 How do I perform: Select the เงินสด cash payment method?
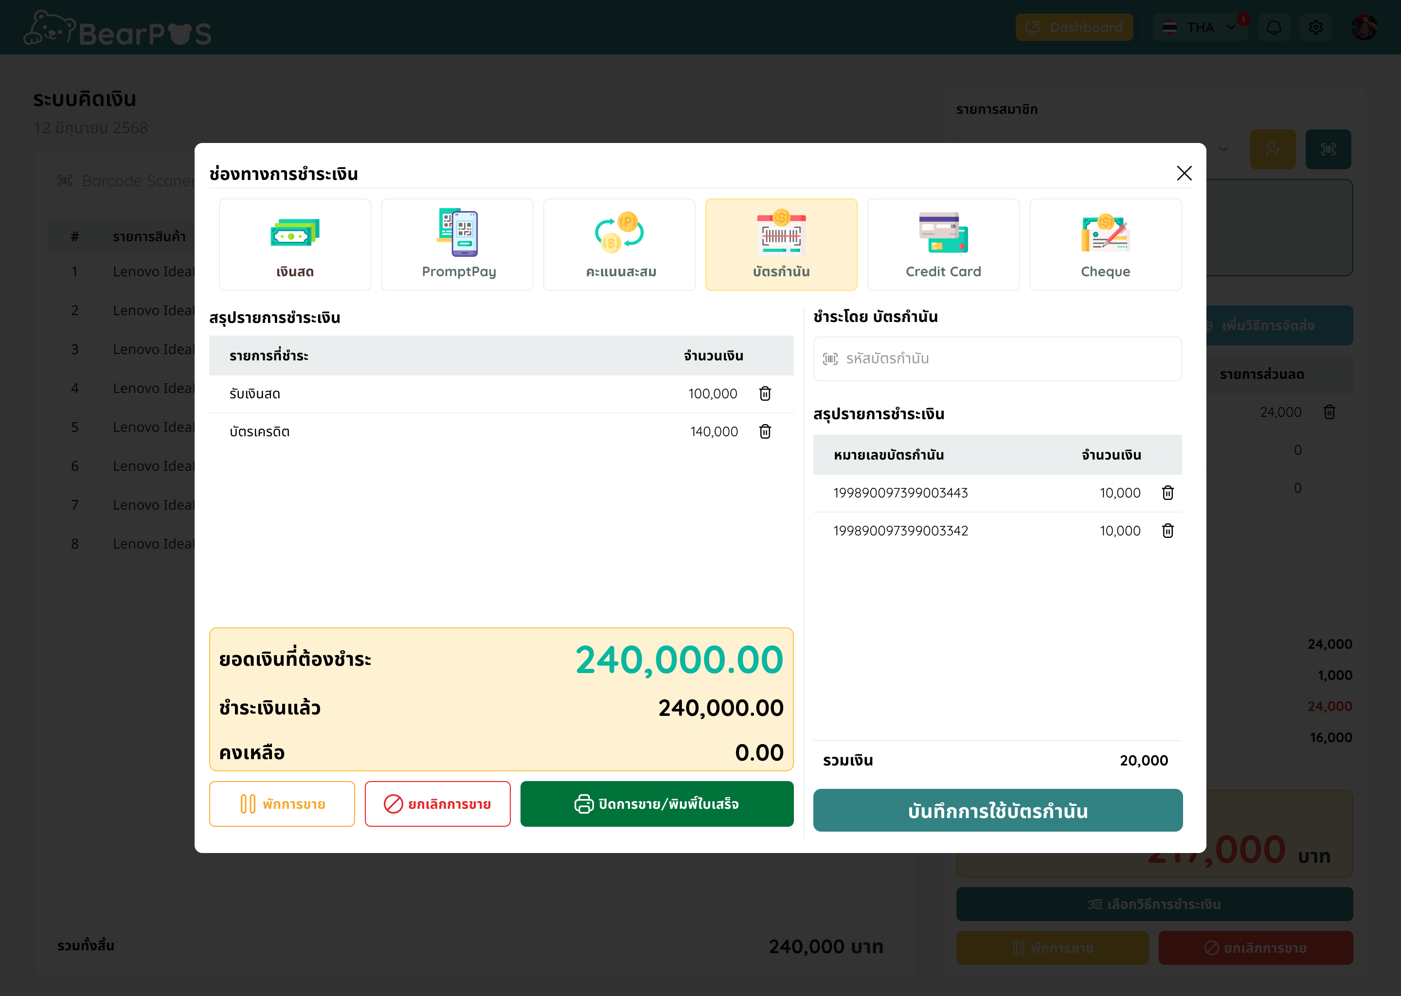pos(295,244)
